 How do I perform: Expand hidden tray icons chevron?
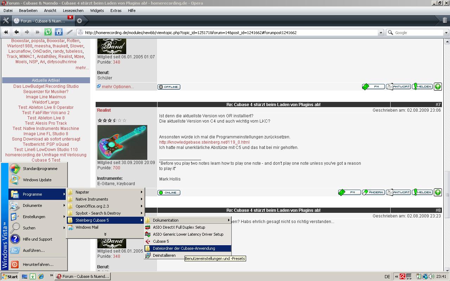coord(397,276)
